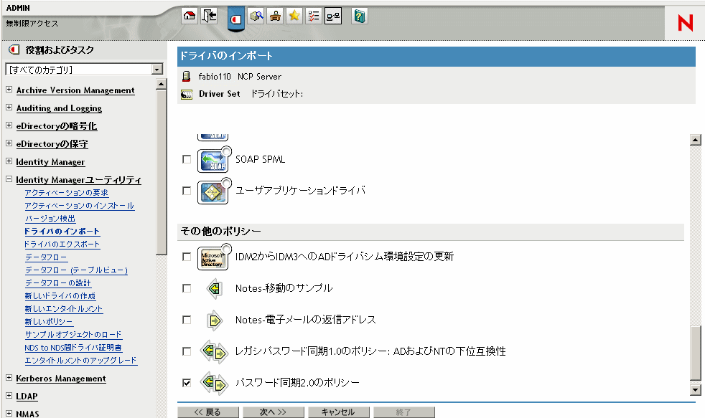Open データフローの設計 task link
The width and height of the screenshot is (705, 418).
(58, 283)
